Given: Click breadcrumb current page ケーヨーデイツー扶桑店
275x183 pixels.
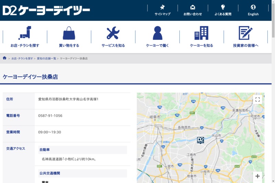Looking at the screenshot, I should point(74,58).
